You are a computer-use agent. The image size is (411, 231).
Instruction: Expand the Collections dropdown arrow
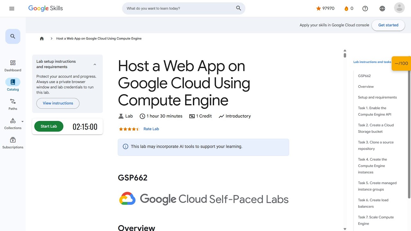[x=22, y=122]
